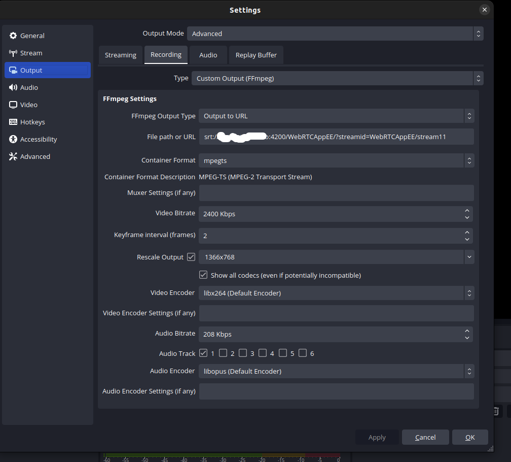The image size is (511, 462).
Task: Enable Audio Track 2
Action: [224, 353]
